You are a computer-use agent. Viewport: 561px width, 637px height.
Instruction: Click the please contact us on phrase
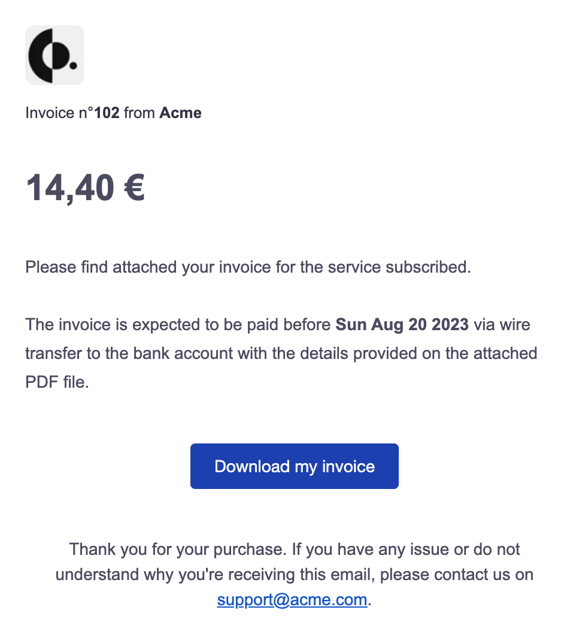(457, 575)
